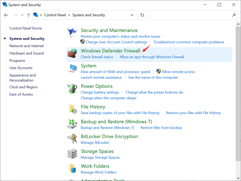Click System and Security in the breadcrumb
The image size is (241, 181).
click(89, 15)
